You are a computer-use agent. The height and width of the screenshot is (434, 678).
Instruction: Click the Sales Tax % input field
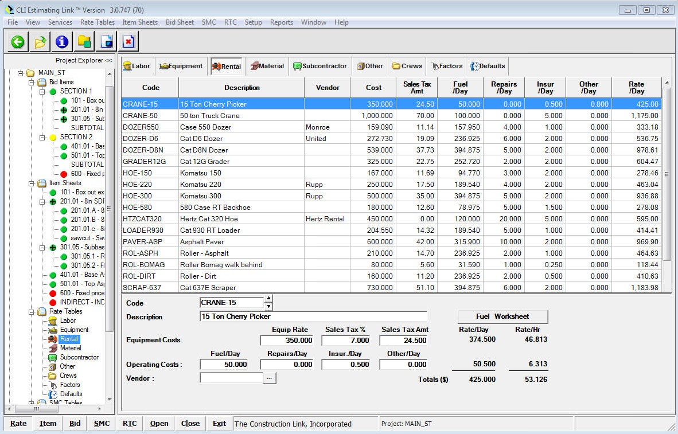coord(346,340)
